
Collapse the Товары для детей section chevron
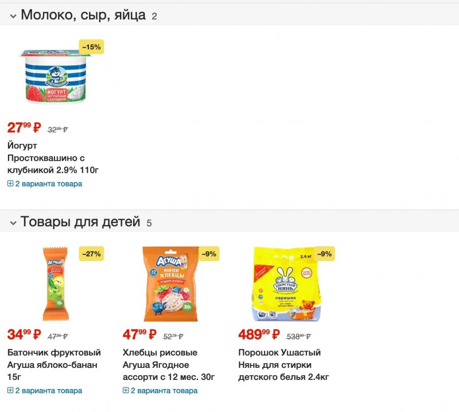click(13, 223)
